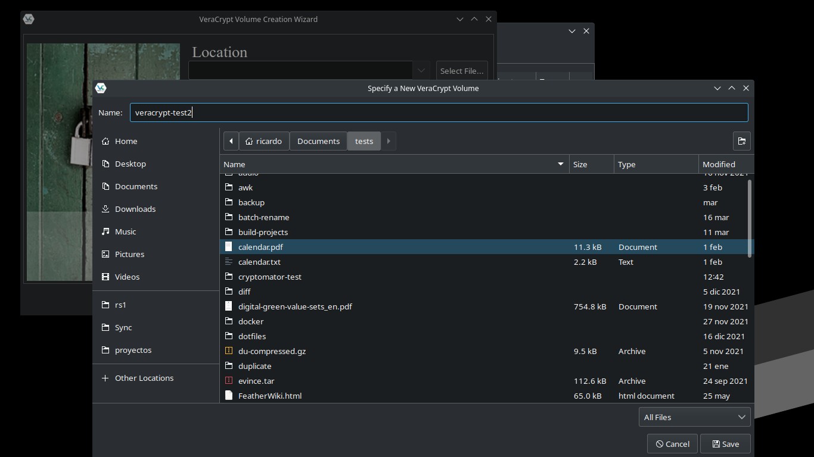Click the FeatherWiki.html file icon
Screen dimensions: 814x457
[x=228, y=395]
